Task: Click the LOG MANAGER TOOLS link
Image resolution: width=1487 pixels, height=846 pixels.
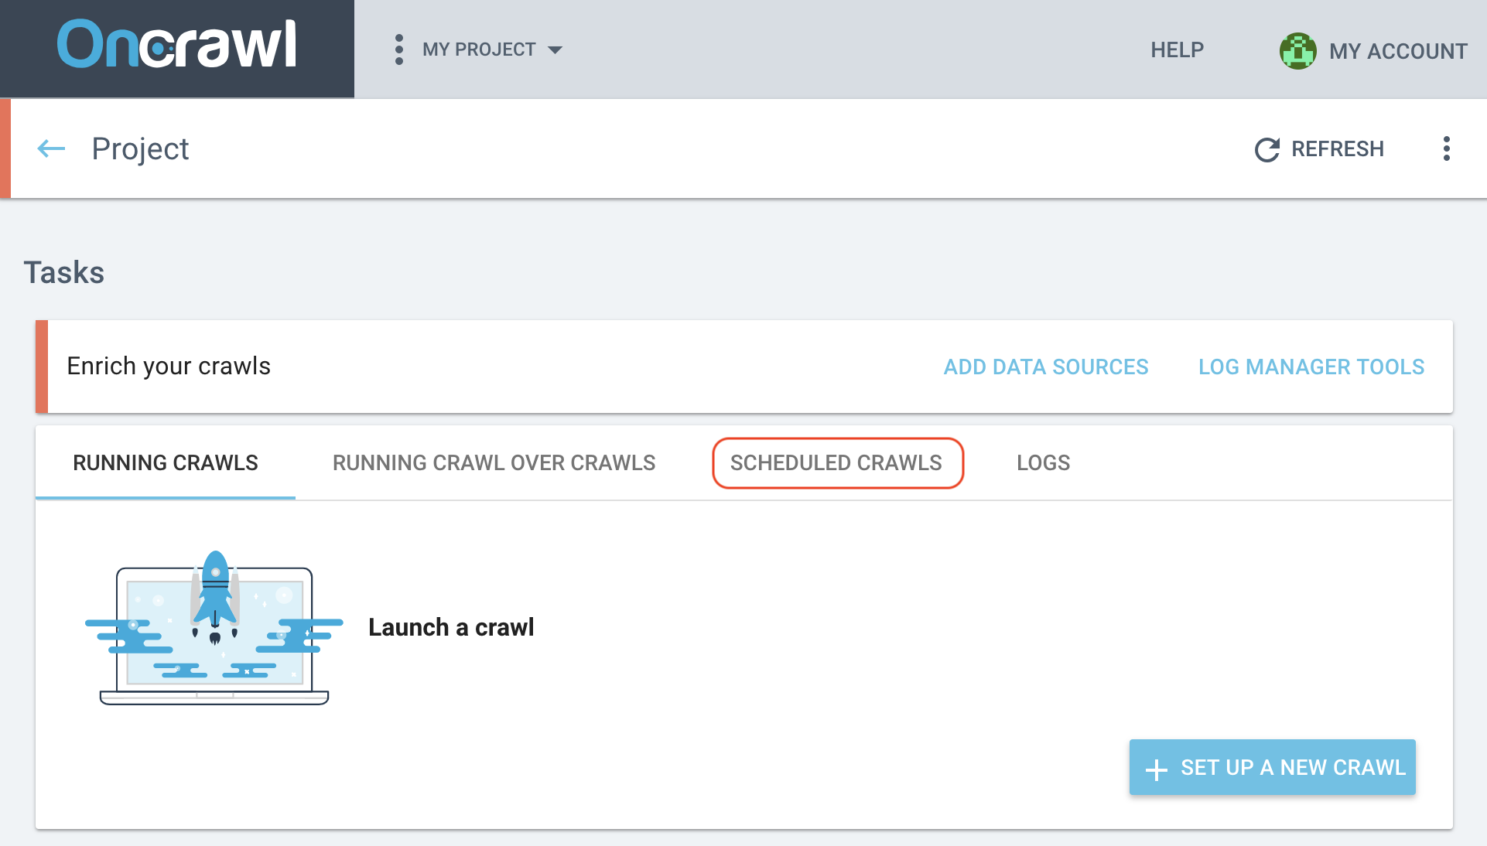Action: point(1311,365)
